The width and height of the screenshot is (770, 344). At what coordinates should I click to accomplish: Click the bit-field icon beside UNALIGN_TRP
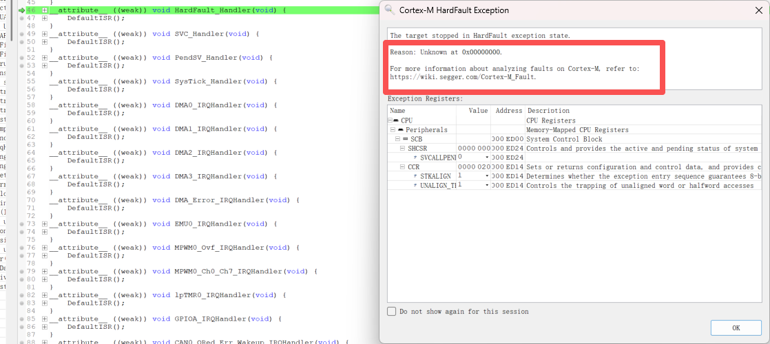415,186
